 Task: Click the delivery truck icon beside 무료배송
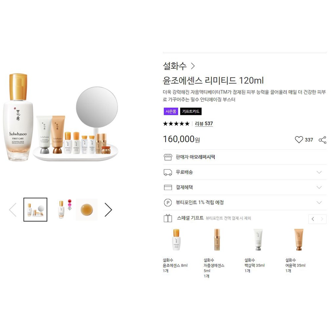[168, 172]
